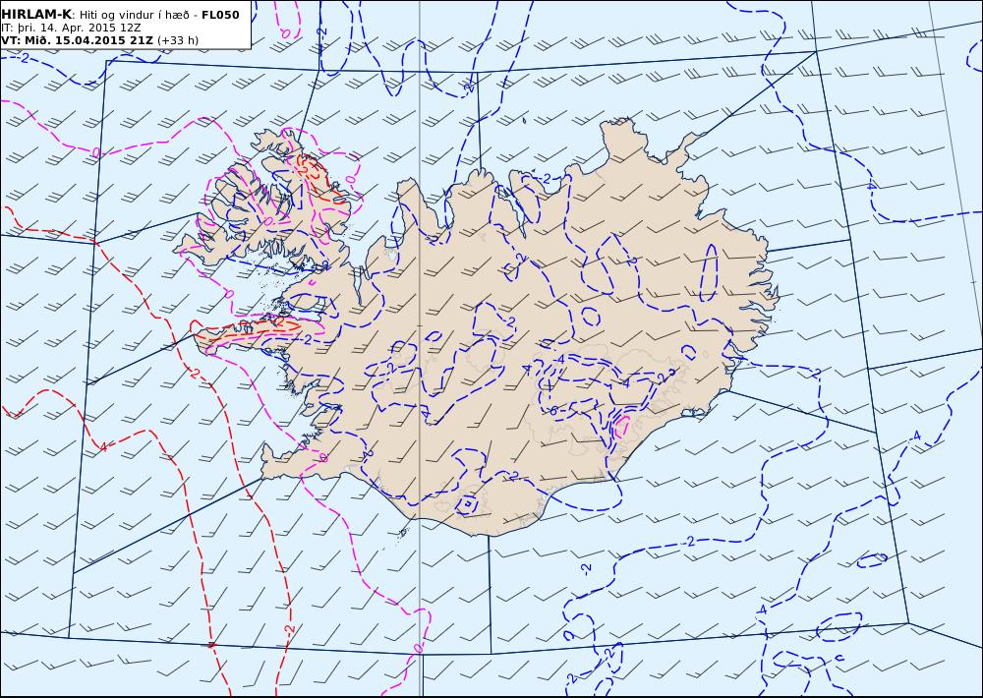The width and height of the screenshot is (983, 698).
Task: Click the 'Hiti og vindur í hæð' title text
Action: point(134,15)
